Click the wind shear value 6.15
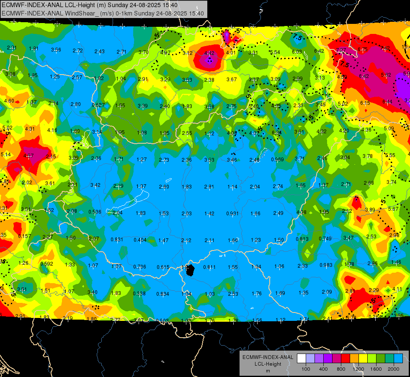 [x=365, y=103]
